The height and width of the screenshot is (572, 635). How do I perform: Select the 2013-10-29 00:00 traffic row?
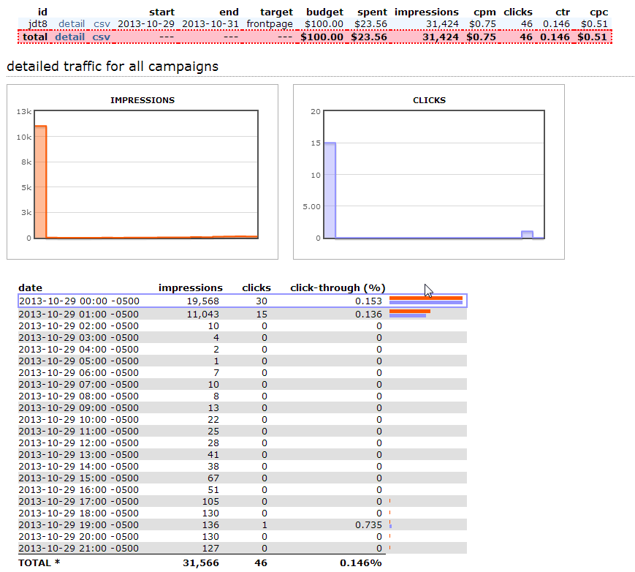point(241,301)
